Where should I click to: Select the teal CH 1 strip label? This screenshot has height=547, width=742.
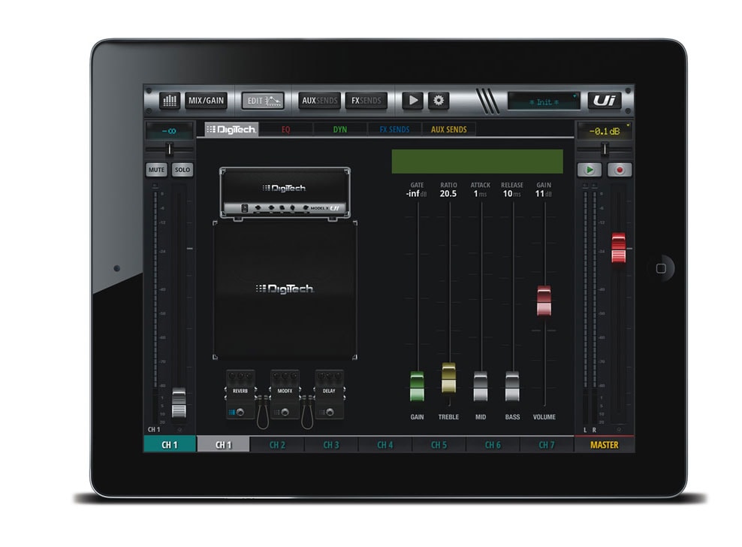click(x=170, y=445)
